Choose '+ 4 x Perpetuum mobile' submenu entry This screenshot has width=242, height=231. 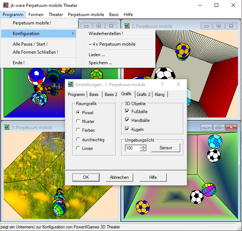[x=116, y=44]
